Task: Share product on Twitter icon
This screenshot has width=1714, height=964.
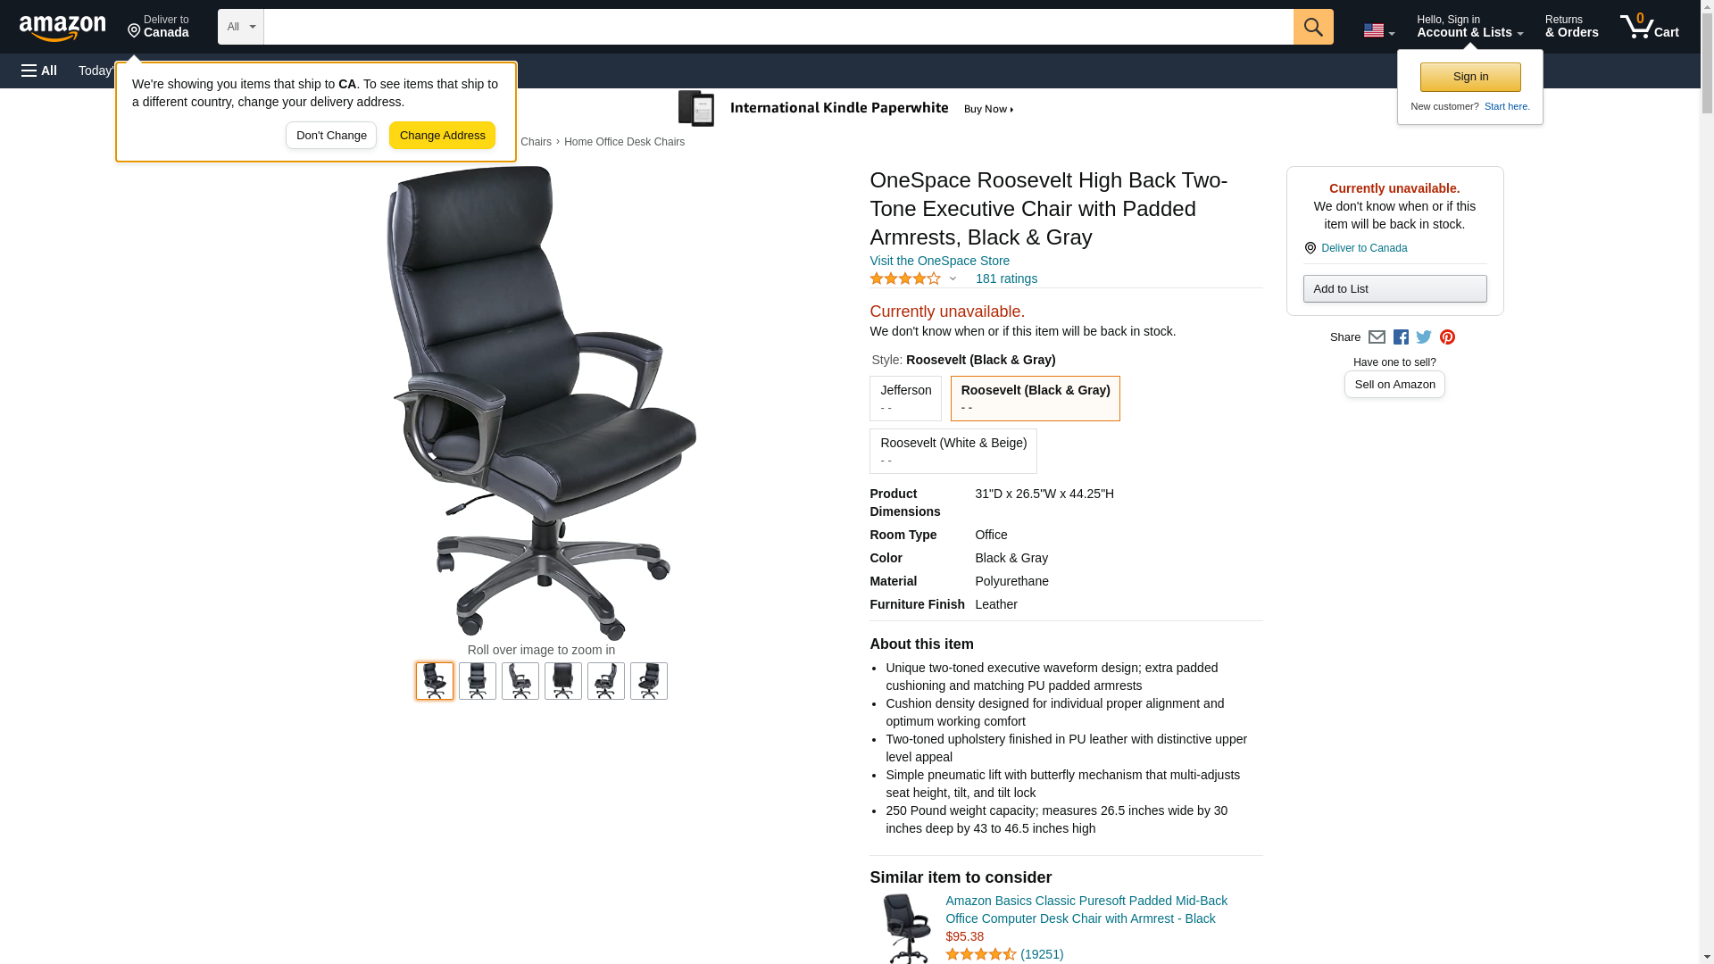Action: click(1424, 337)
